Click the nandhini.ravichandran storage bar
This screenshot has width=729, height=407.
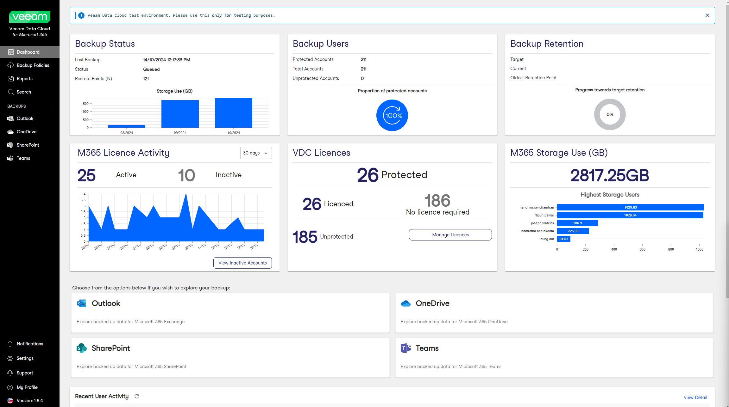point(630,207)
